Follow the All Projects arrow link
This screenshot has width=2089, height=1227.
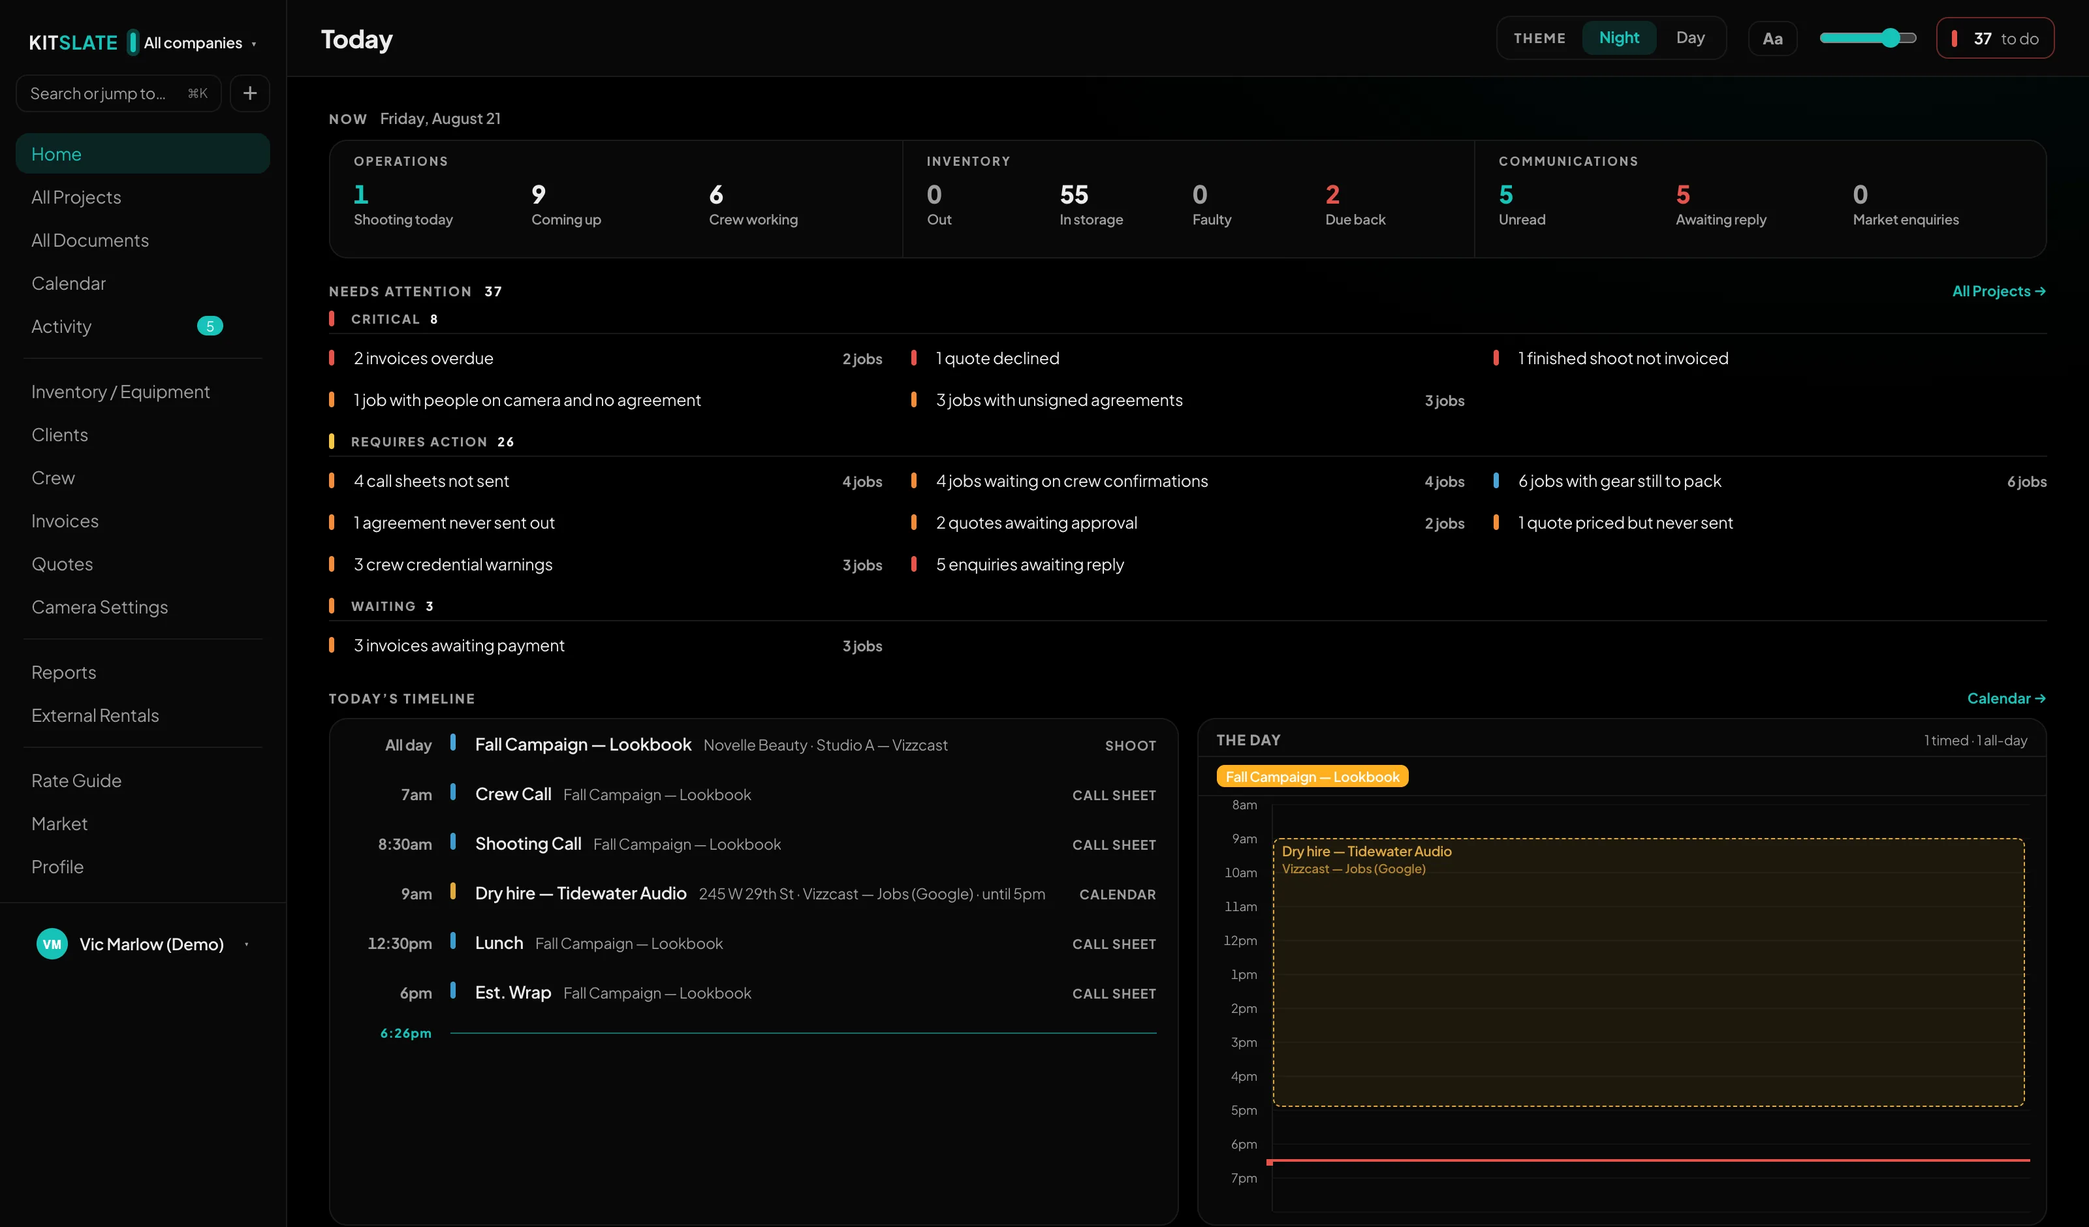coord(1999,291)
